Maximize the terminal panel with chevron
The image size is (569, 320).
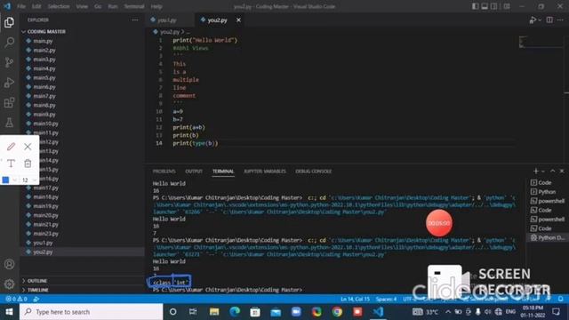553,172
